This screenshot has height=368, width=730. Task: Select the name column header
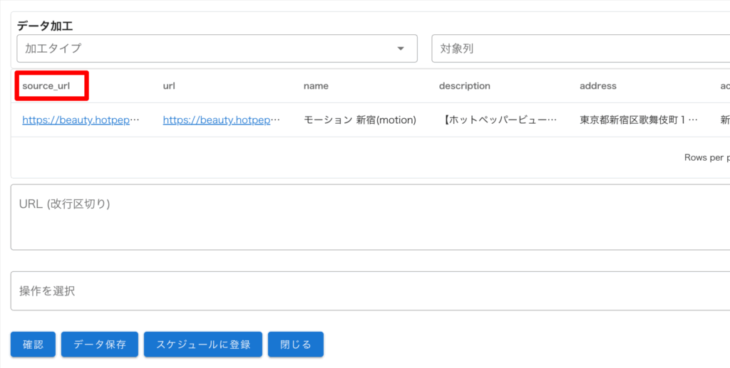(x=316, y=86)
